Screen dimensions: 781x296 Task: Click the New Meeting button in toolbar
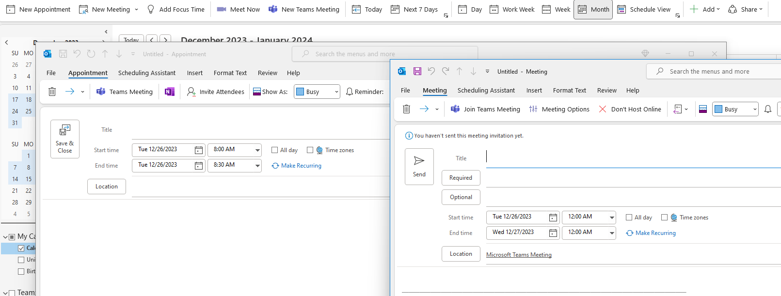[105, 9]
